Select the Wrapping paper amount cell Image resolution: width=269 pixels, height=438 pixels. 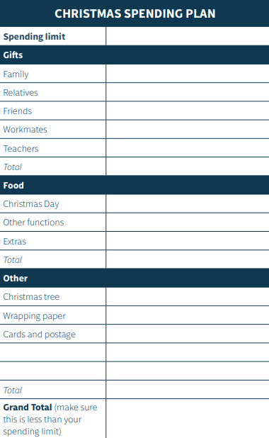188,315
